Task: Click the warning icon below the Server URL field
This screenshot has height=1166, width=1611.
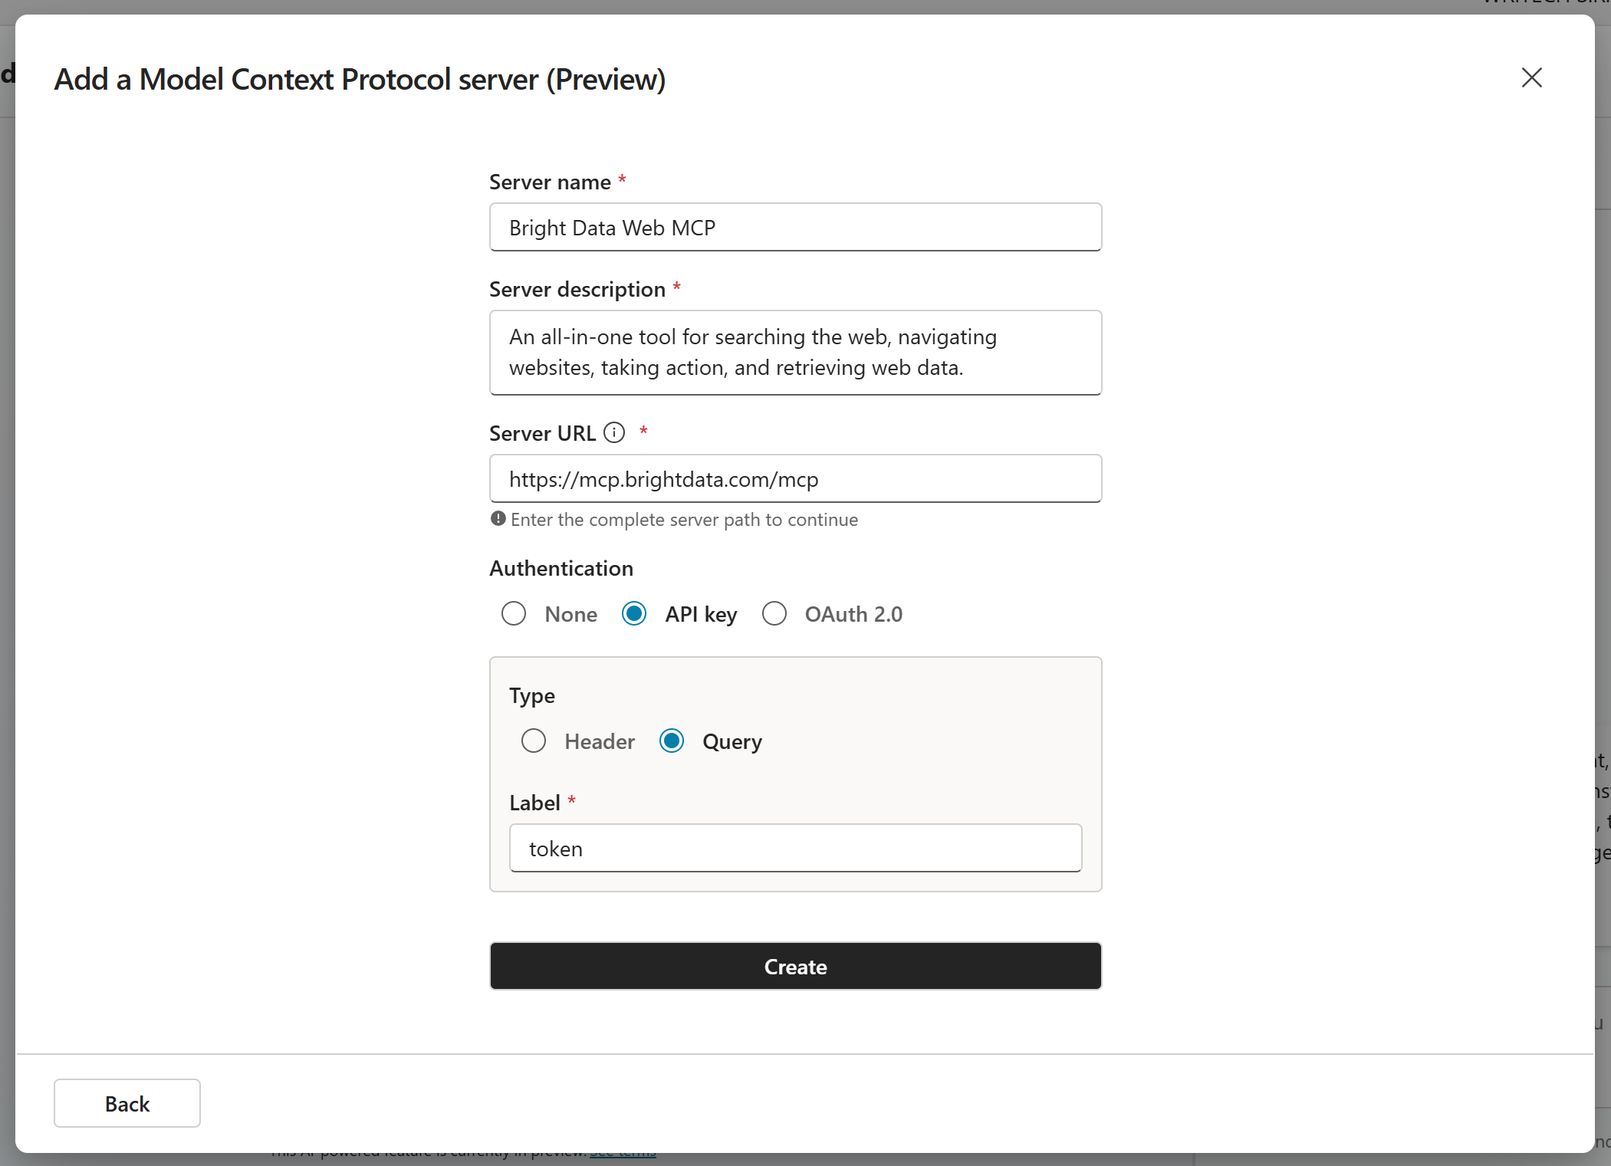Action: (x=497, y=519)
